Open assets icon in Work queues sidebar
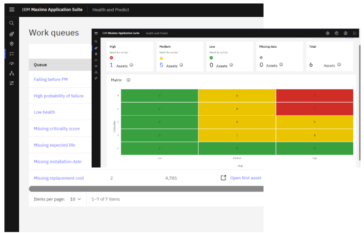Image resolution: width=364 pixels, height=233 pixels. [x=12, y=34]
